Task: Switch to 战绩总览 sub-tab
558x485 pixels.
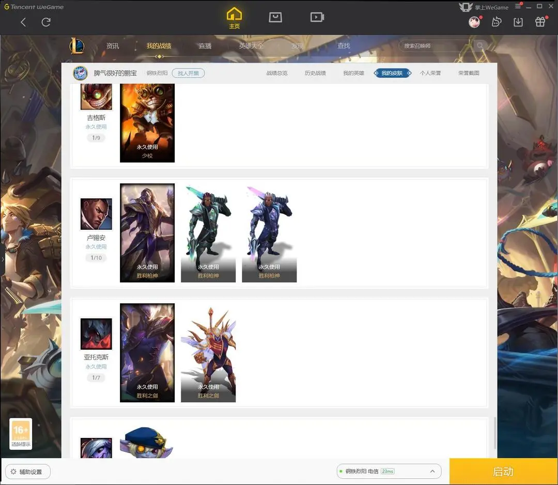Action: click(x=277, y=73)
